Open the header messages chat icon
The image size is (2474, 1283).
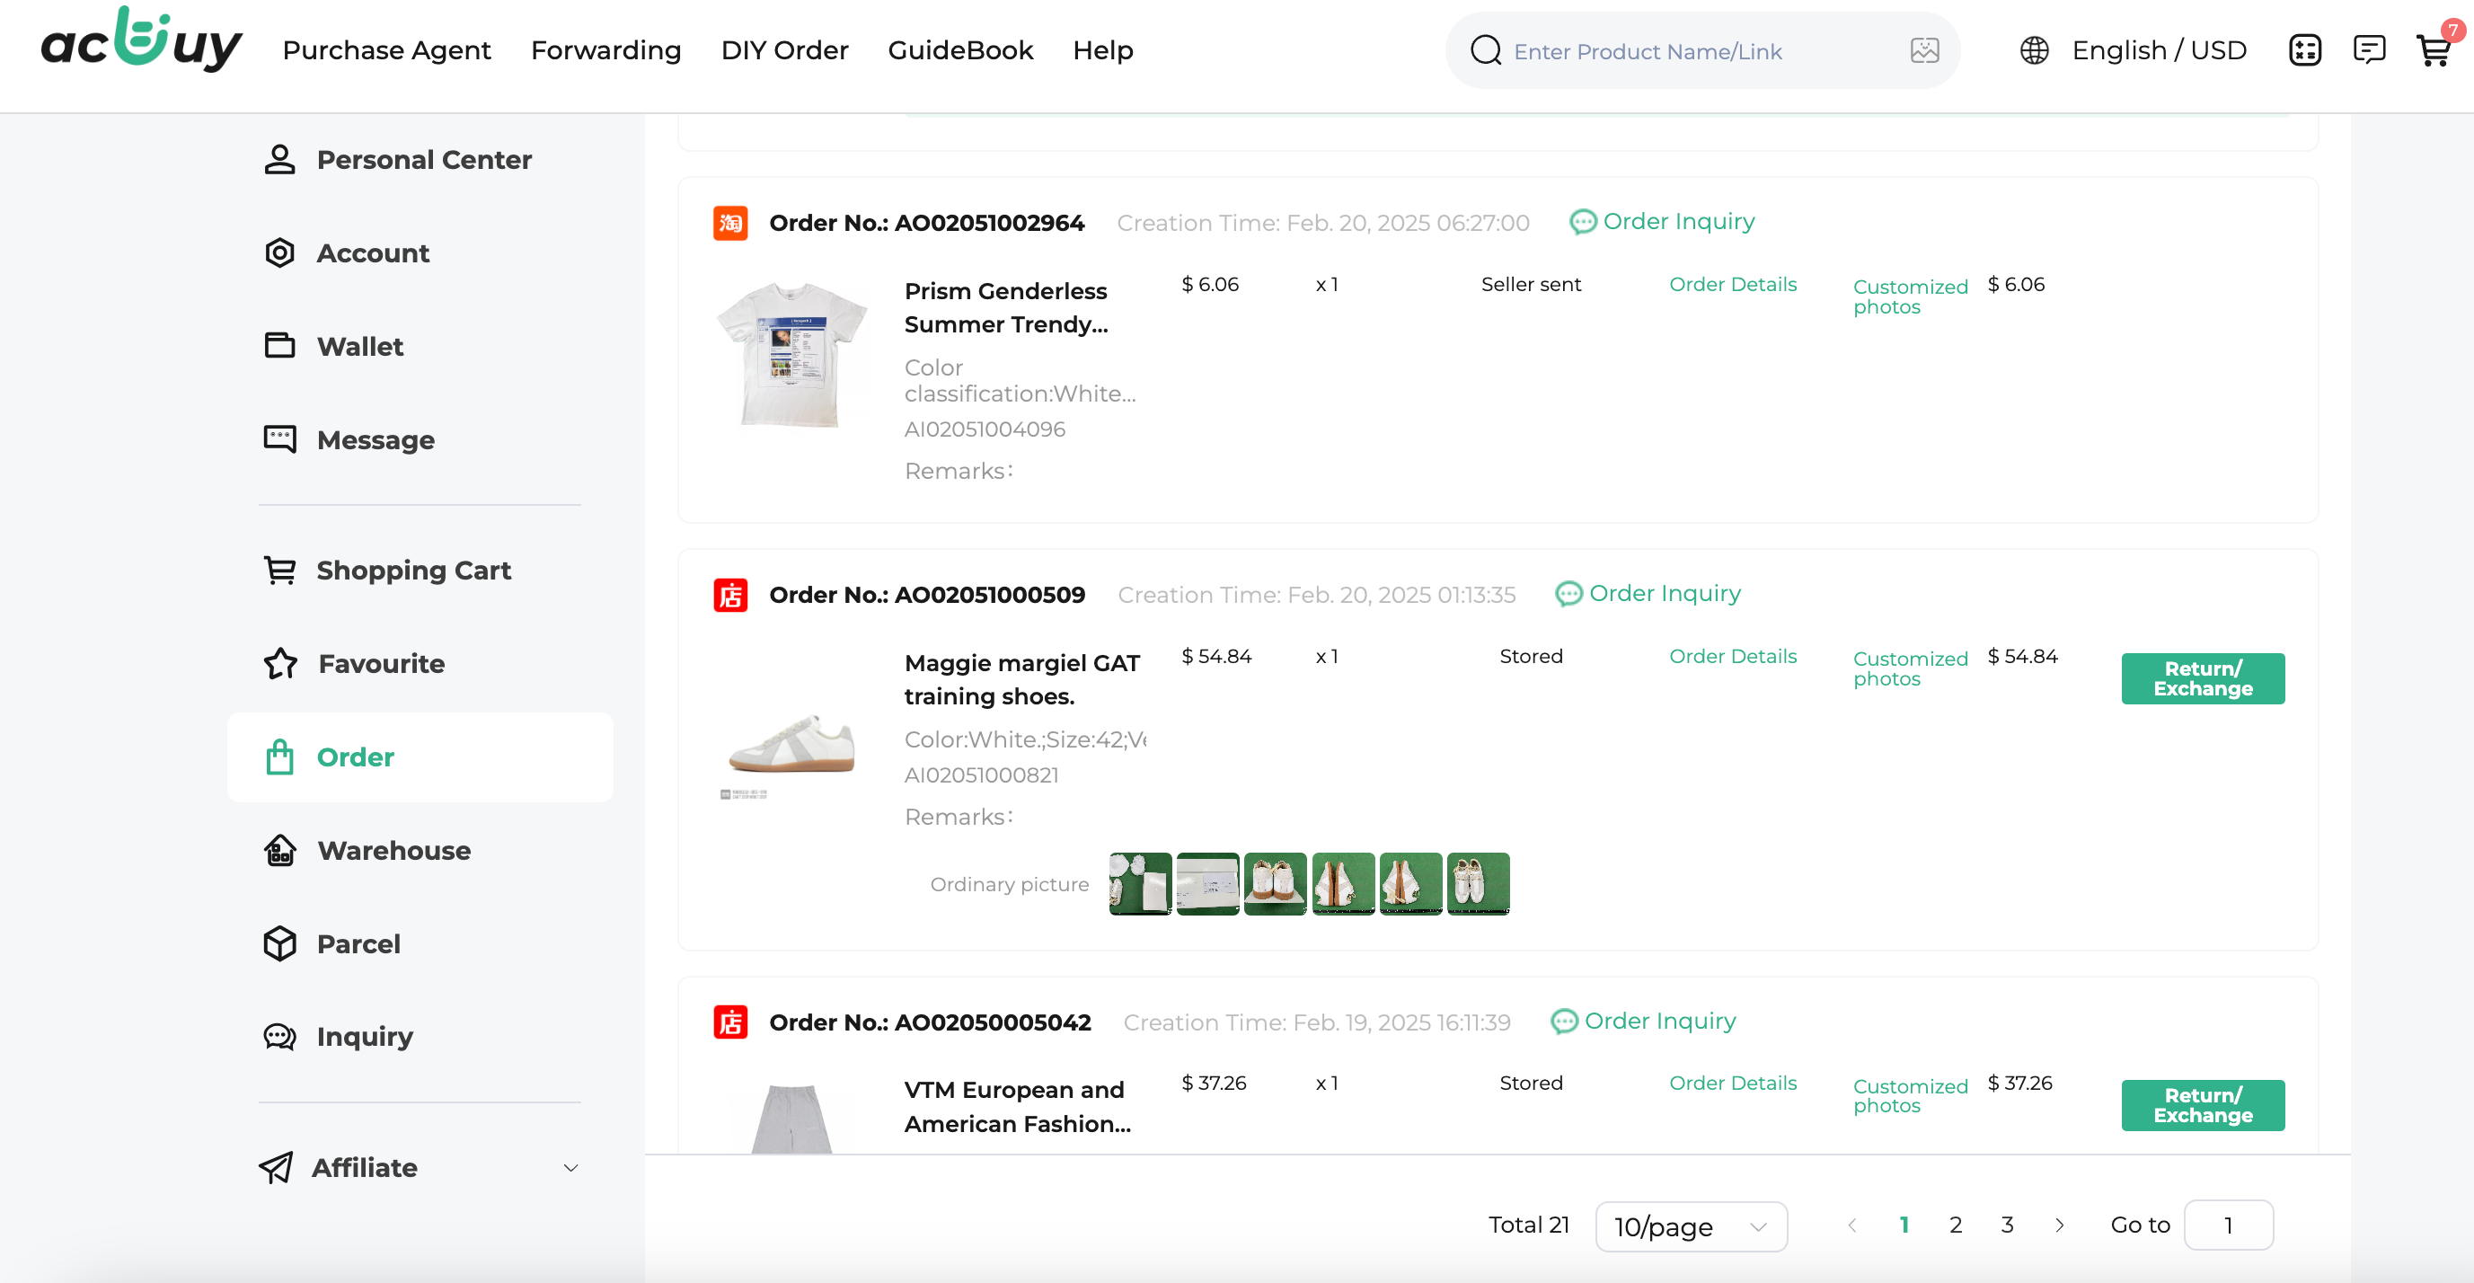click(2369, 50)
